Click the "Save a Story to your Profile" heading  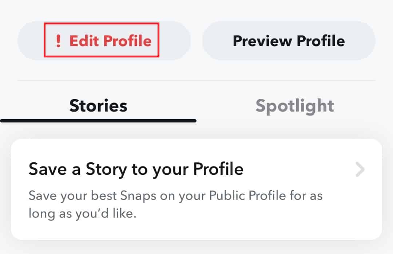(136, 169)
